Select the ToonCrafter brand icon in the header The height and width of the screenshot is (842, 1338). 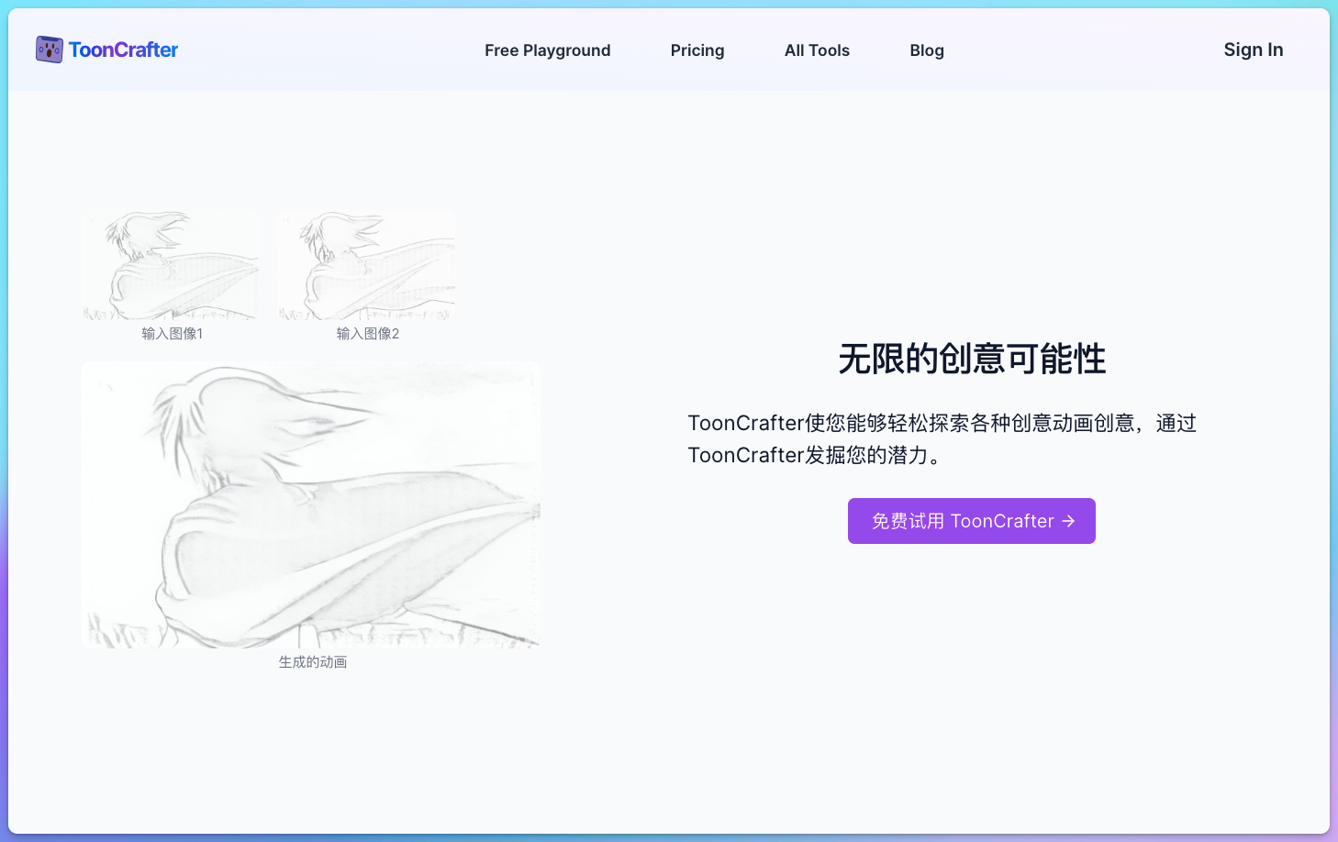49,50
